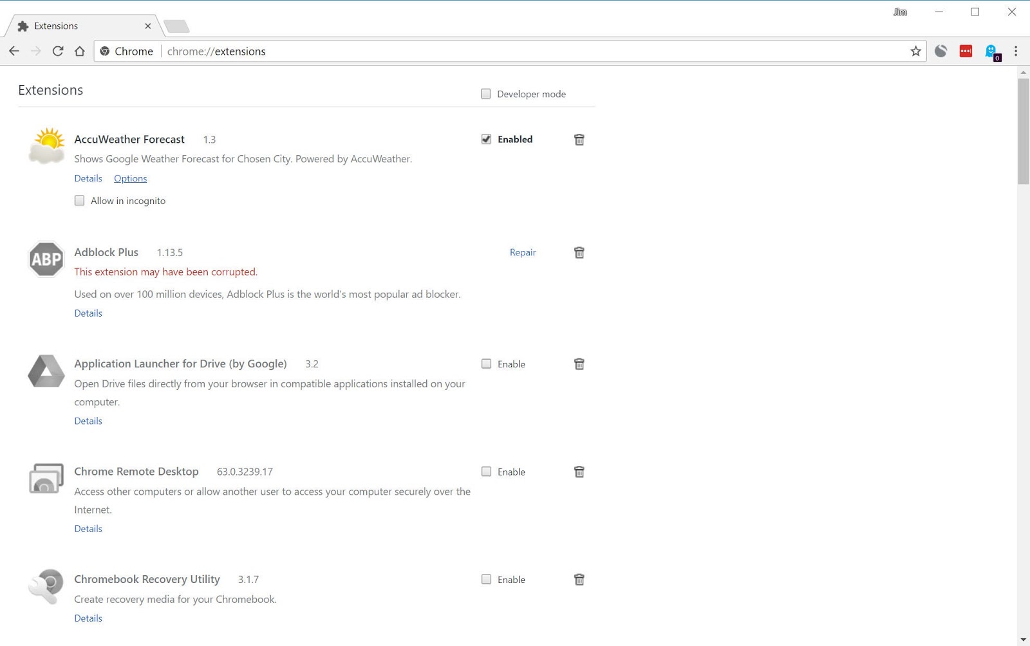Viewport: 1030px width, 646px height.
Task: Open Details link for AccuWeather Forecast
Action: (88, 178)
